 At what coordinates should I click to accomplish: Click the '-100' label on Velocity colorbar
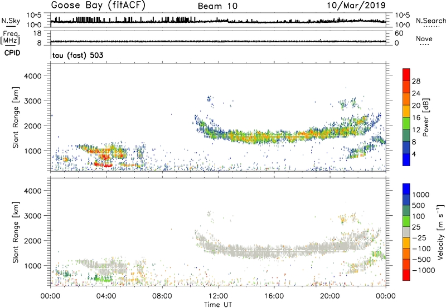(x=421, y=249)
